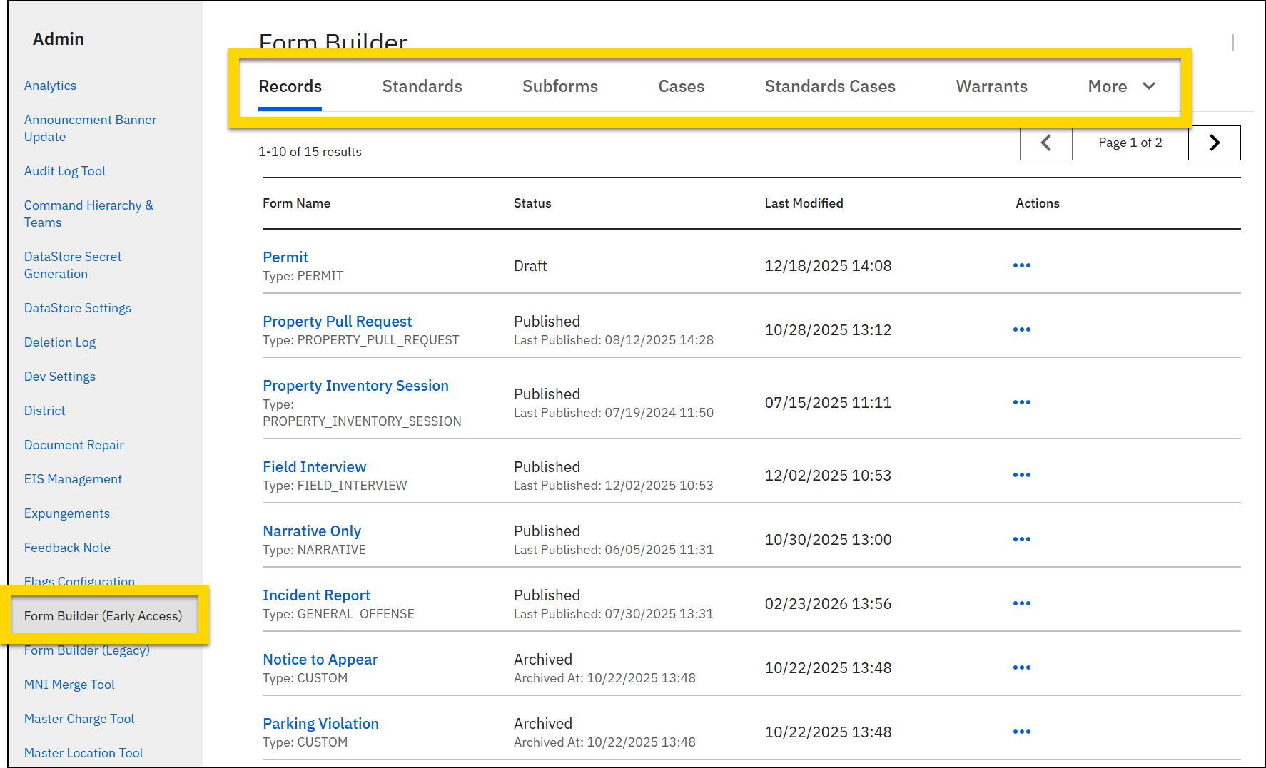Image resolution: width=1266 pixels, height=768 pixels.
Task: Switch to the Standards tab
Action: click(x=422, y=86)
